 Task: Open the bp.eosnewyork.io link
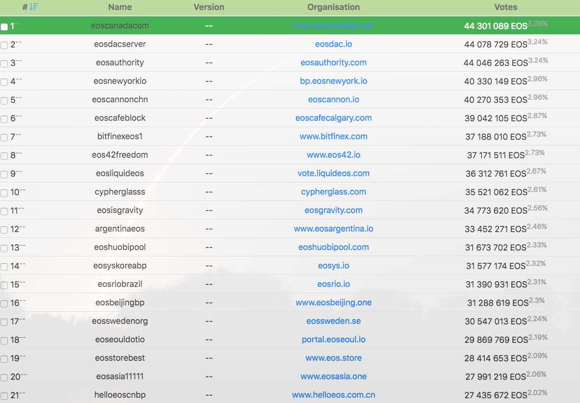coord(333,81)
